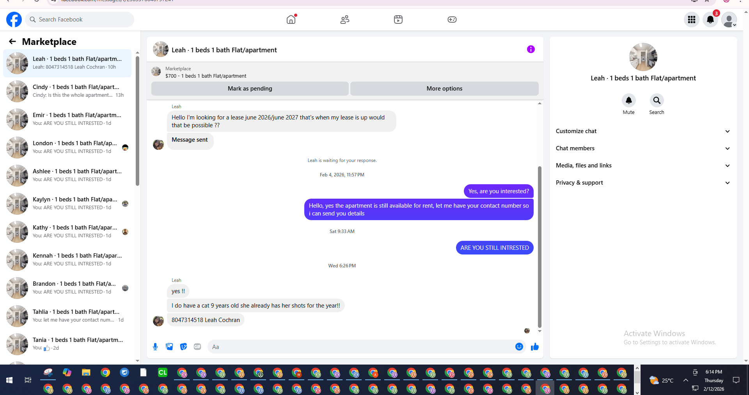Open the Facebook menu grid icon
The height and width of the screenshot is (395, 749).
point(692,20)
